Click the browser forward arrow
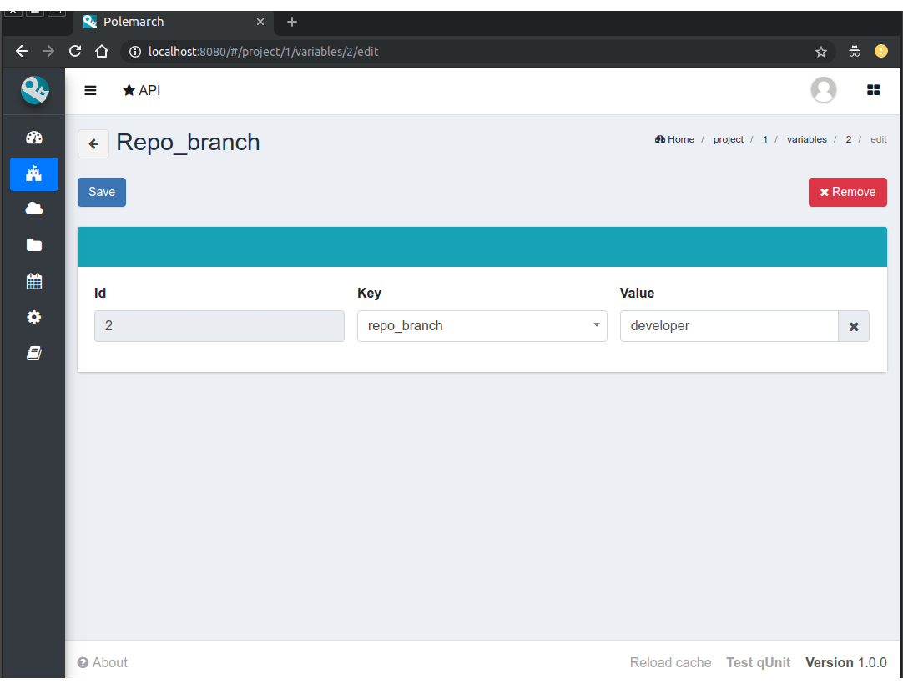 [x=48, y=51]
